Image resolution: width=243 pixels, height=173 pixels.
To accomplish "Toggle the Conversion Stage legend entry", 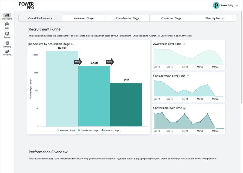I will click(110, 130).
